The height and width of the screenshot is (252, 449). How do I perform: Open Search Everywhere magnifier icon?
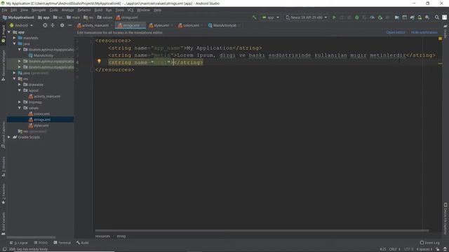click(436, 17)
